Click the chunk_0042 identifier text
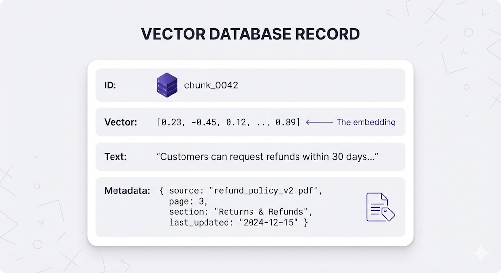501x273 pixels. point(211,85)
